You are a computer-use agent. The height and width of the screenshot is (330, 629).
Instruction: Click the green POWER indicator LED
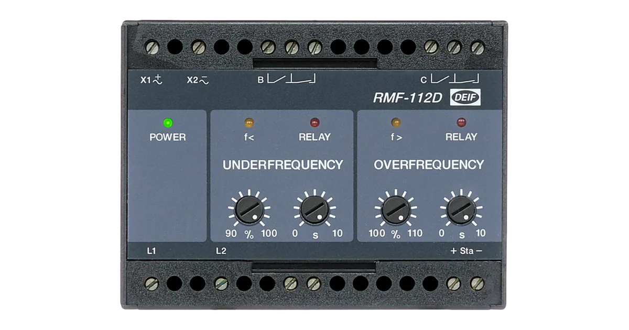click(168, 123)
